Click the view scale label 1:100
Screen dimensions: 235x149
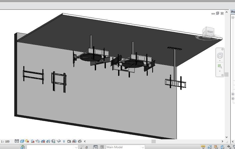click(x=5, y=141)
